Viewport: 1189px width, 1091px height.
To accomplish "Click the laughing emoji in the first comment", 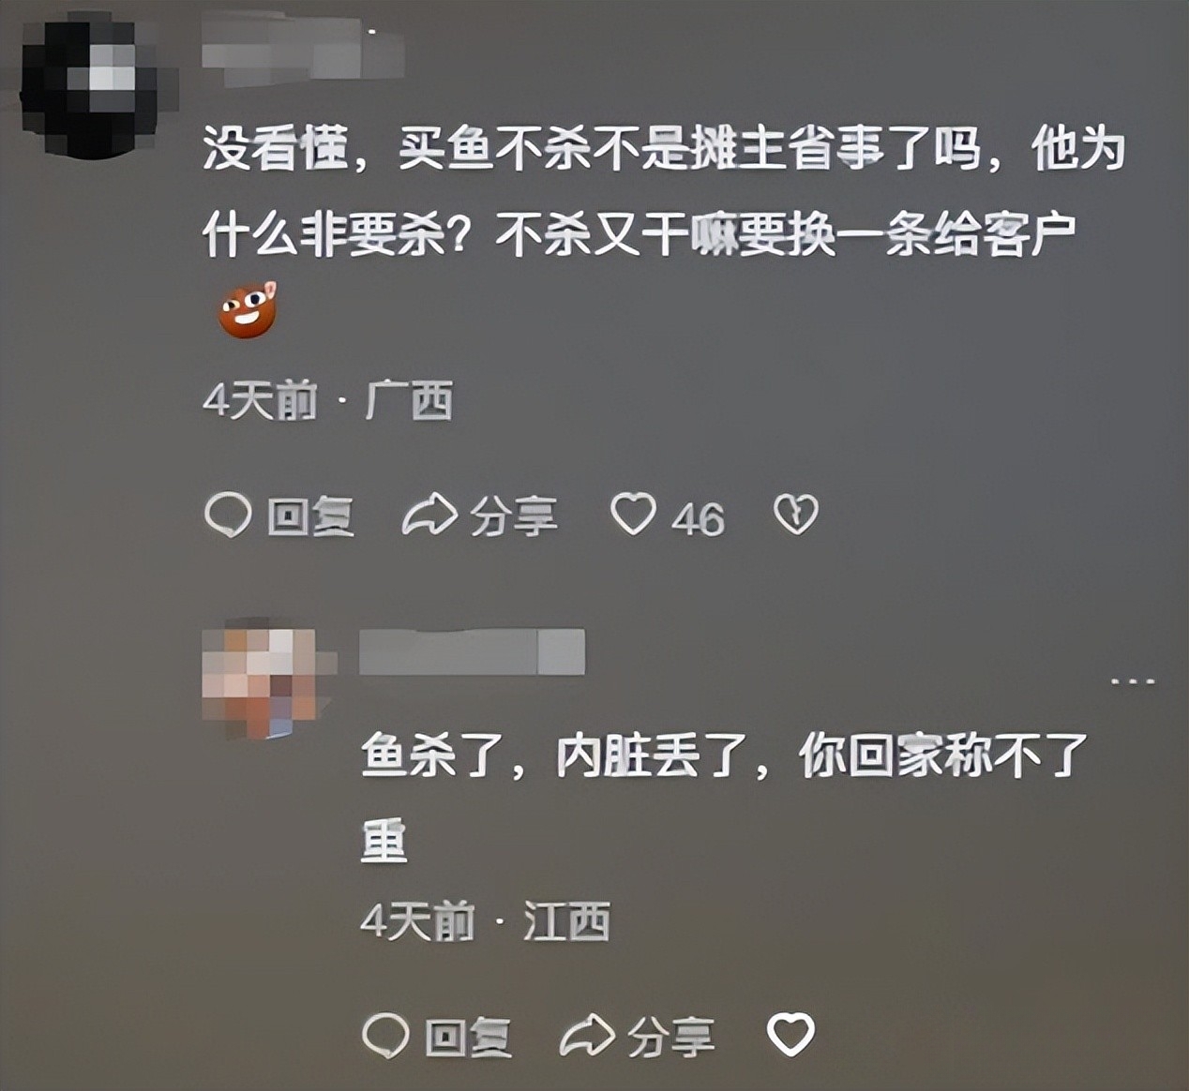I will coord(248,310).
